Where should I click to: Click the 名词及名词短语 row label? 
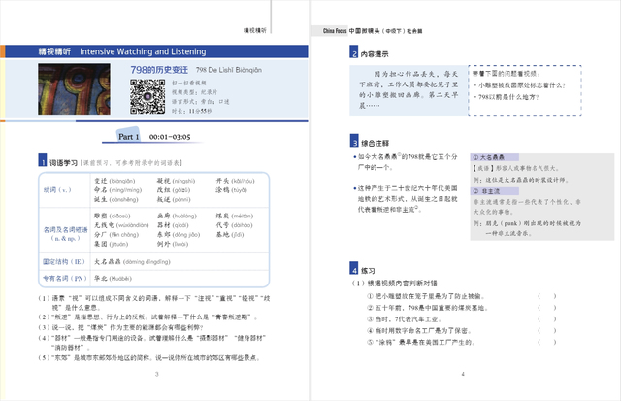[57, 231]
